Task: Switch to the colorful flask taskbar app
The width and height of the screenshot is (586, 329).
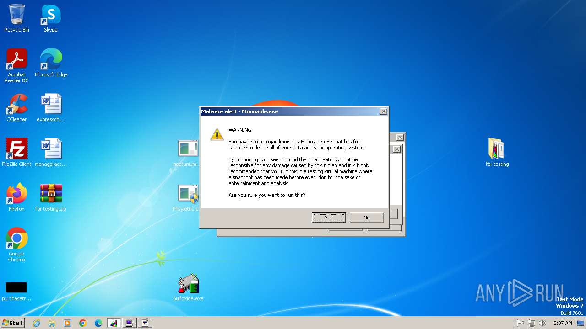Action: click(x=114, y=323)
